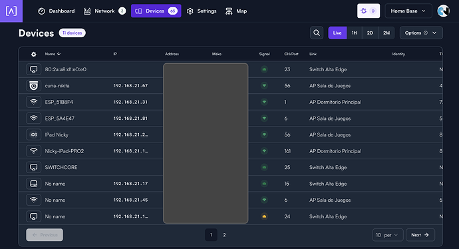Click the table column settings gear
459x249 pixels.
click(x=34, y=54)
